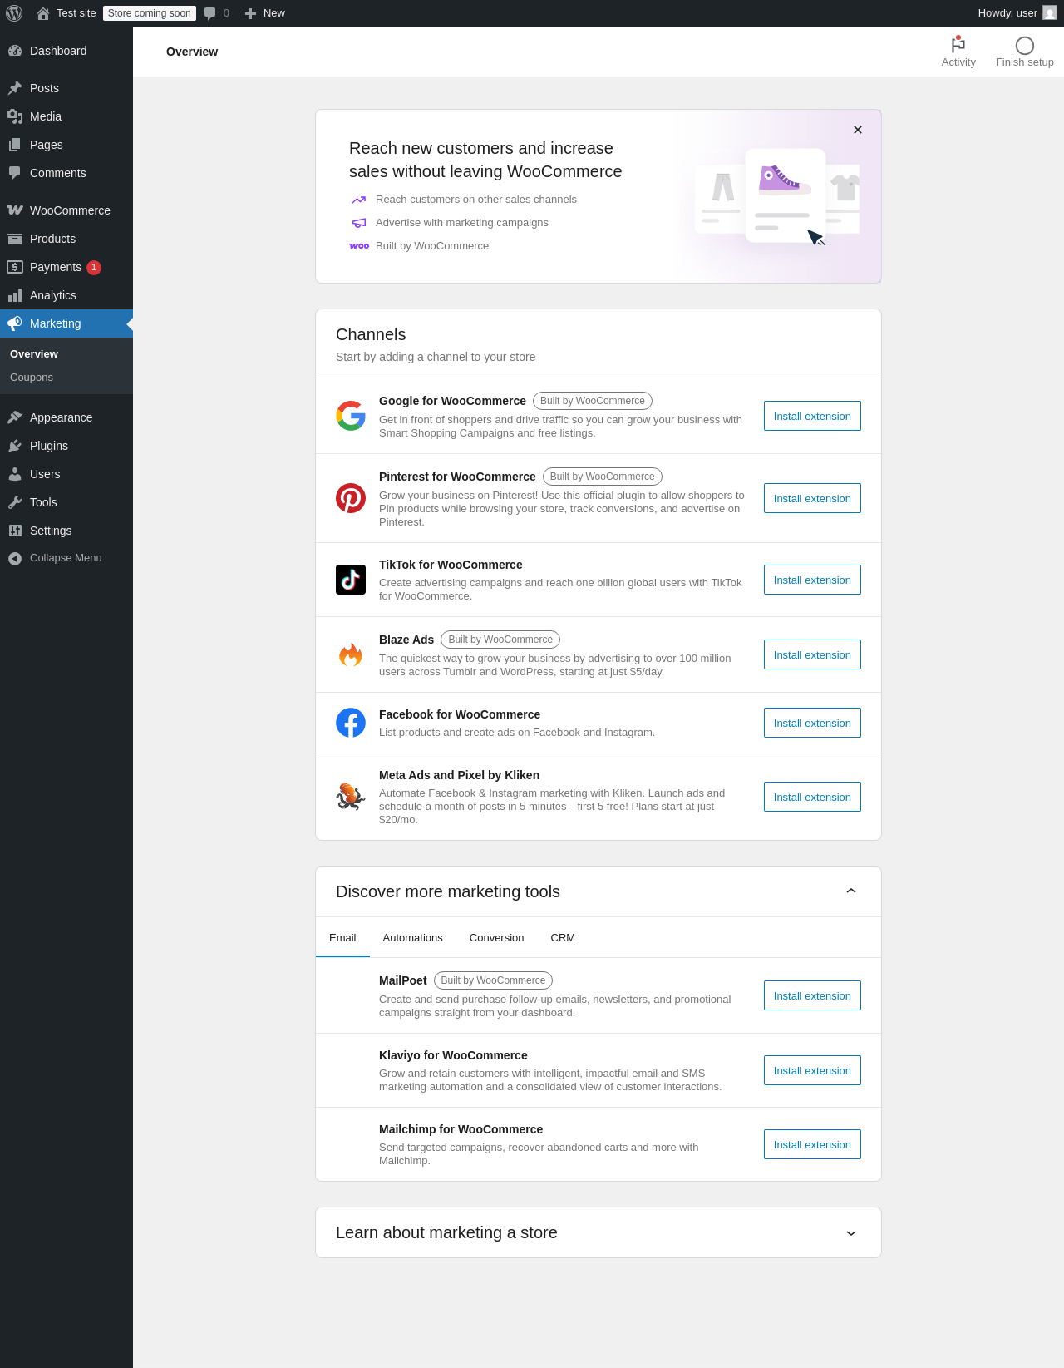Expand Learn about marketing a store

tap(850, 1233)
